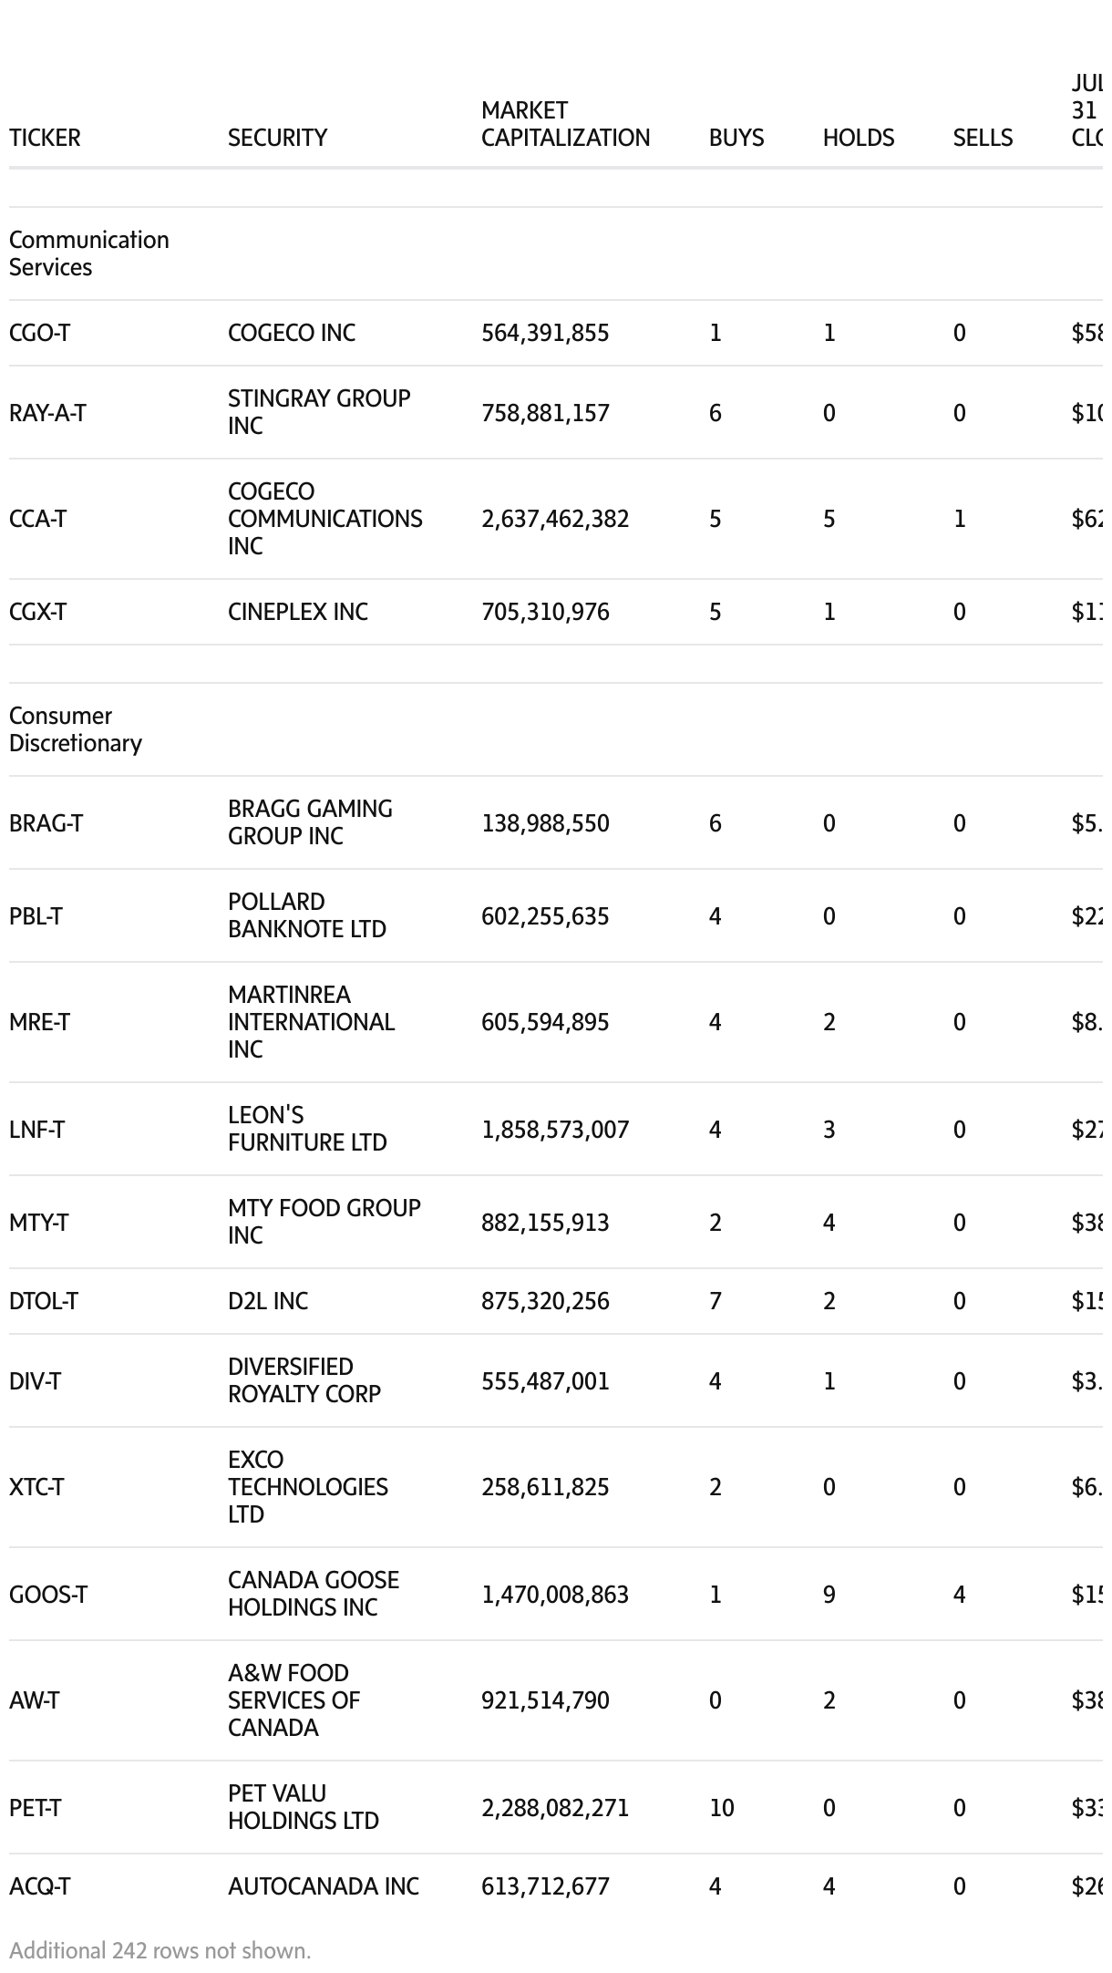1112x1973 pixels.
Task: Click the BUYS column header
Action: click(736, 138)
